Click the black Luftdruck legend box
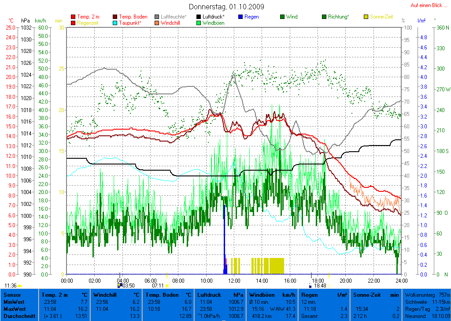The height and width of the screenshot is (321, 451). 199,17
